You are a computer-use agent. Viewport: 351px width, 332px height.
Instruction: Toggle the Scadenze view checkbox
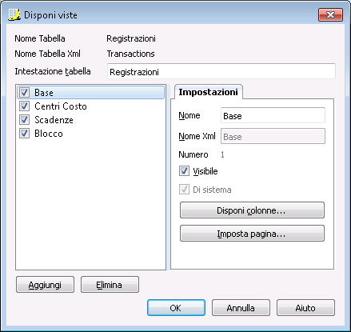[x=24, y=120]
